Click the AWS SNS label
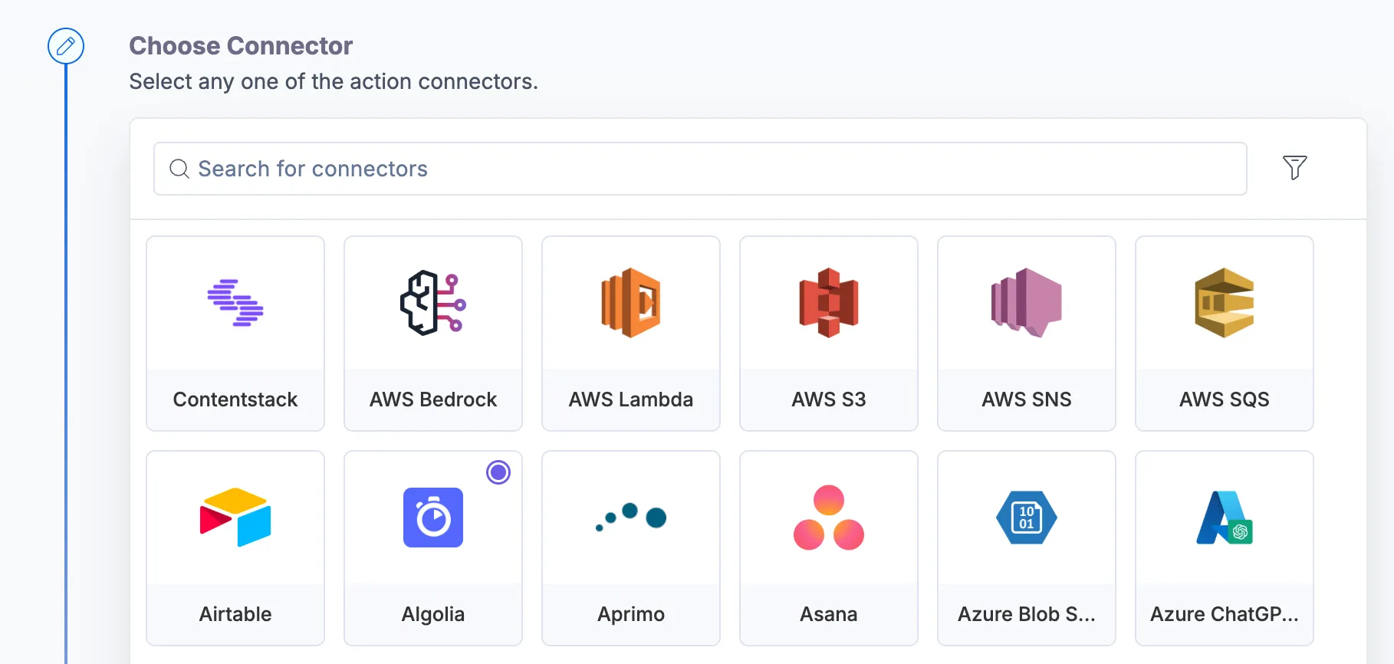The height and width of the screenshot is (664, 1394). click(x=1027, y=399)
